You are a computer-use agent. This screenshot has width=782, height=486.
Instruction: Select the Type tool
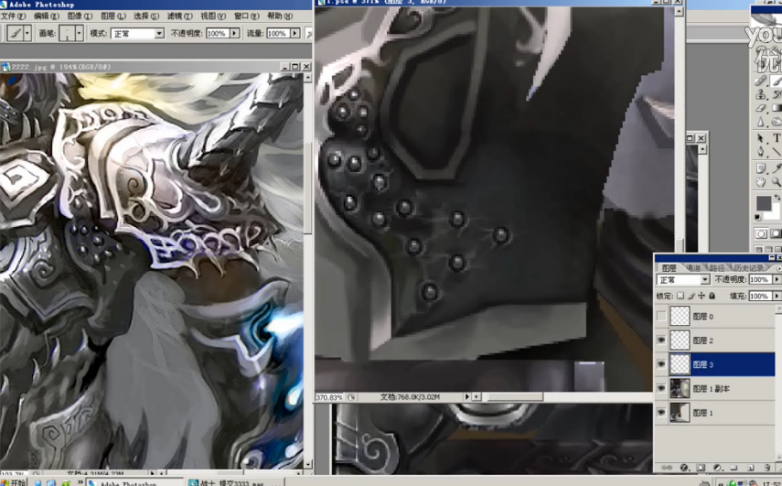[776, 138]
